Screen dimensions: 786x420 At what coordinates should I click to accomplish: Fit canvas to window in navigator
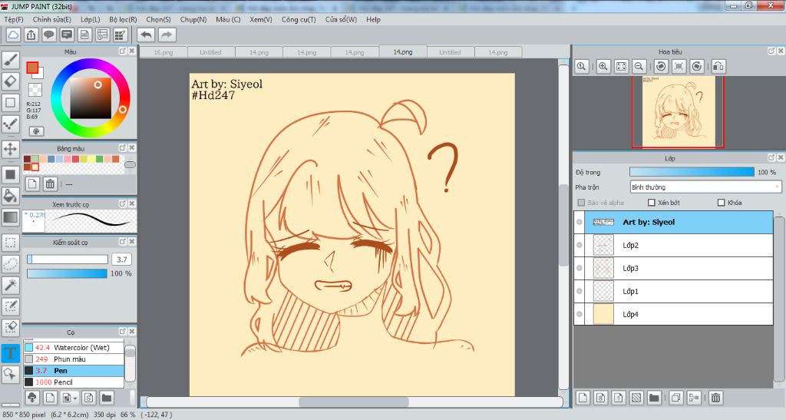click(x=621, y=66)
